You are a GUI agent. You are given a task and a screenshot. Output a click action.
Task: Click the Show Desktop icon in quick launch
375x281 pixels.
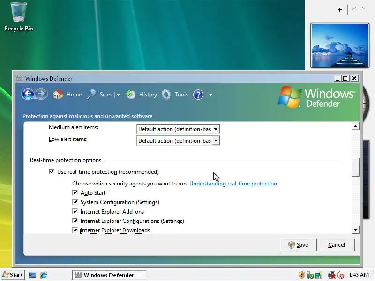(x=32, y=275)
